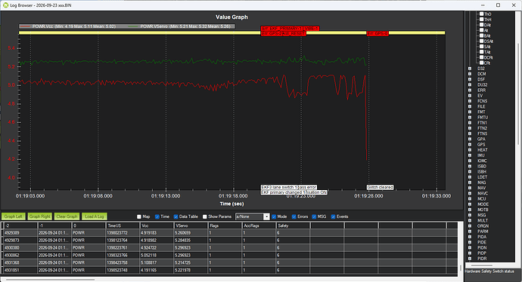Image resolution: width=522 pixels, height=282 pixels.
Task: Check the ThH field checkbox
Action: [x=481, y=20]
